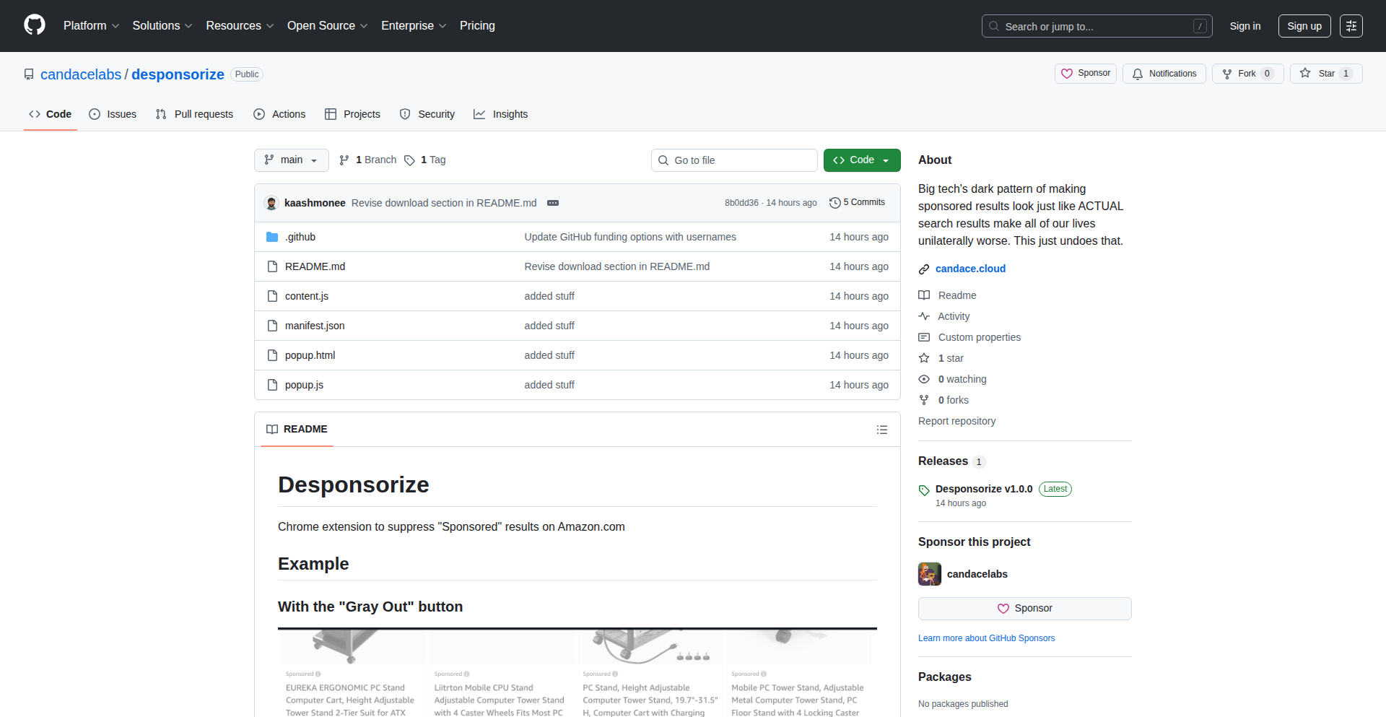Open the GitHub funding options commit message
This screenshot has height=717, width=1386.
click(630, 237)
